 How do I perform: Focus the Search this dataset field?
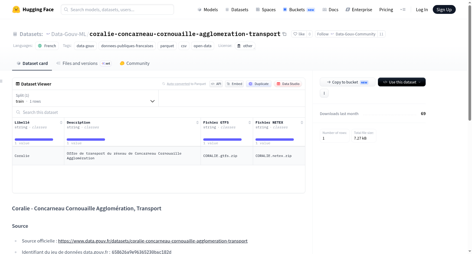pos(159,112)
